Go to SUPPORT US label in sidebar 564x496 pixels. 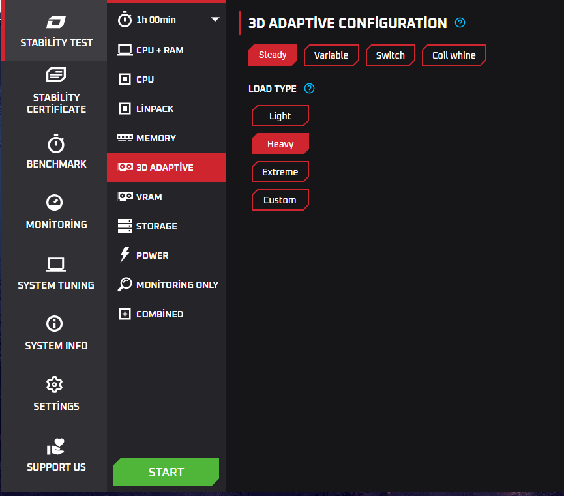point(57,467)
